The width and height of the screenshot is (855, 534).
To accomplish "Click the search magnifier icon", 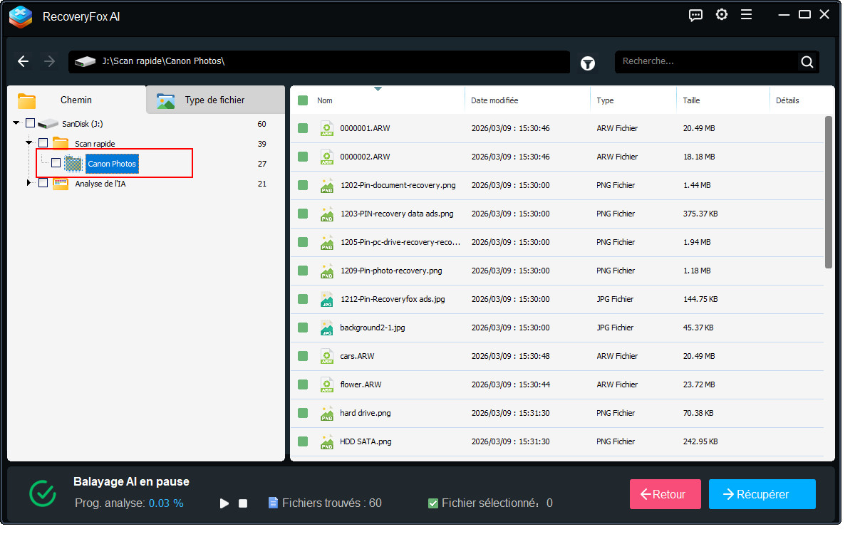I will click(x=807, y=62).
